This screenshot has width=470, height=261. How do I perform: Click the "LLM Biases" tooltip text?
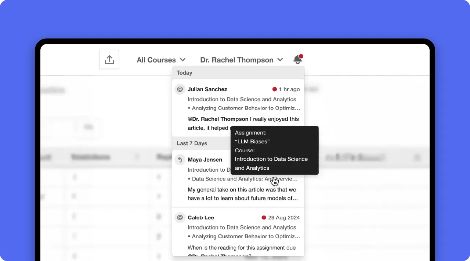(x=252, y=142)
